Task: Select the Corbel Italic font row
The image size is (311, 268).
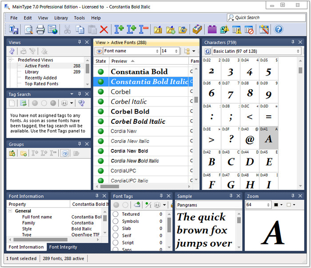Action: pos(143,102)
